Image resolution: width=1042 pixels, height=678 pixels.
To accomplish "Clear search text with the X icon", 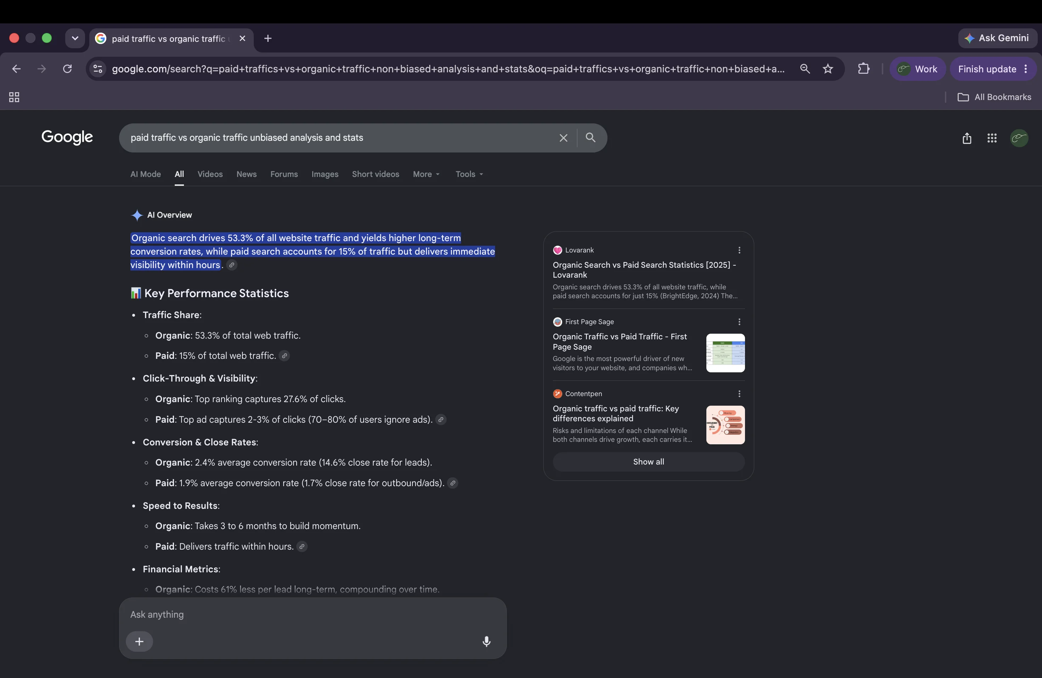I will click(x=564, y=138).
